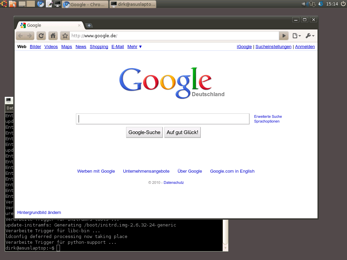Open the E-Mail link
The width and height of the screenshot is (347, 260).
tap(118, 47)
